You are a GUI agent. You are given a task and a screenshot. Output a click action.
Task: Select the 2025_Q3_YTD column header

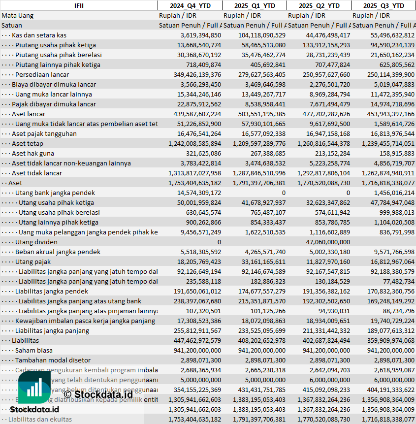(x=384, y=6)
